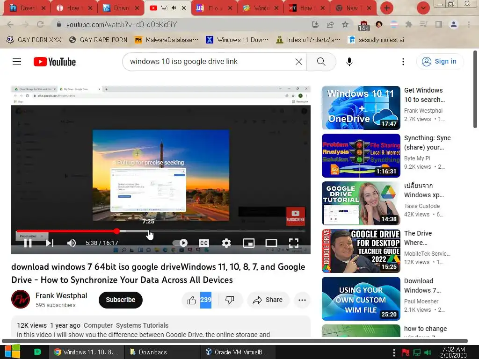Bookmark page with star icon
The height and width of the screenshot is (359, 479).
click(x=345, y=24)
